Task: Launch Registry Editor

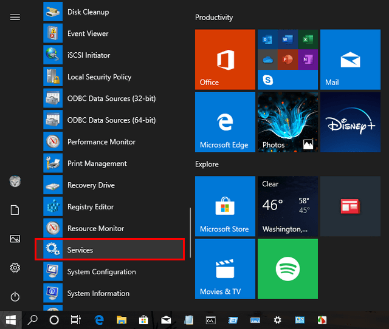Action: (113, 206)
